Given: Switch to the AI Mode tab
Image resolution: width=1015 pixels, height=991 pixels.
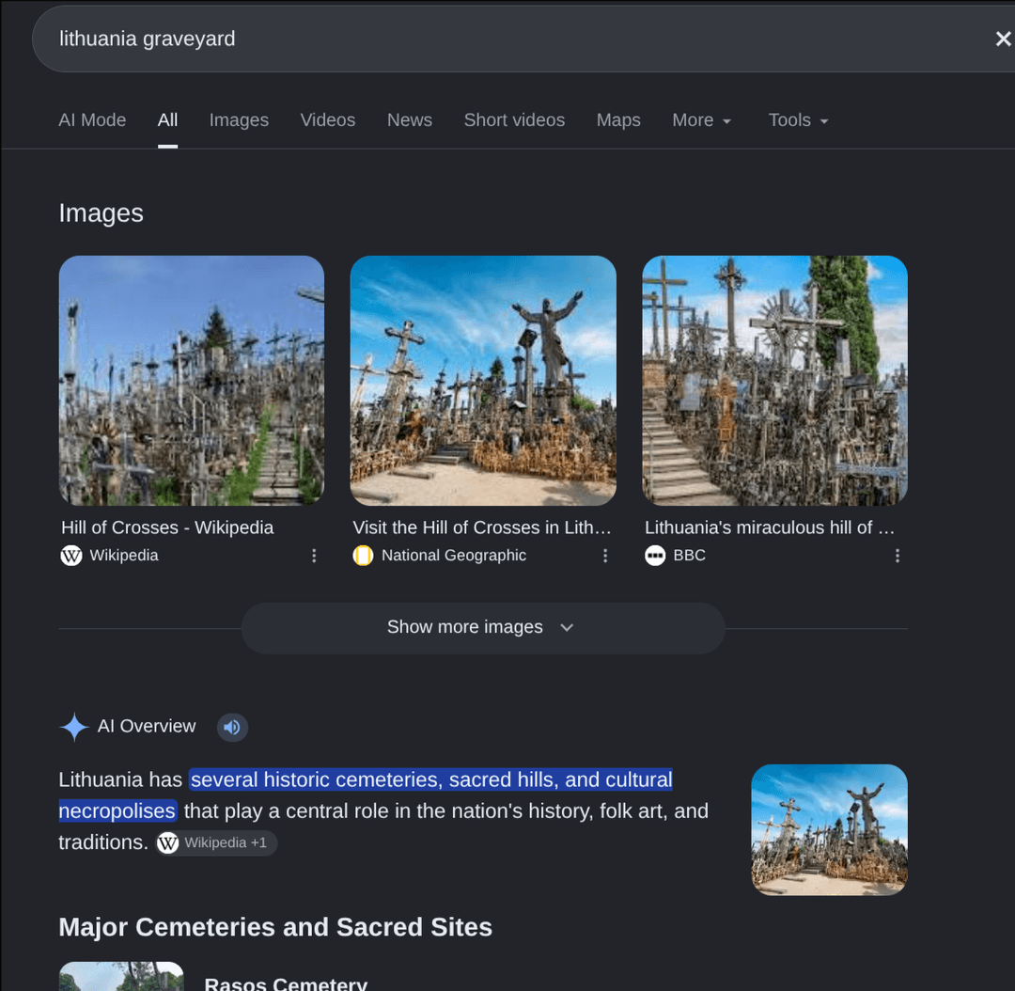Looking at the screenshot, I should click(x=92, y=119).
